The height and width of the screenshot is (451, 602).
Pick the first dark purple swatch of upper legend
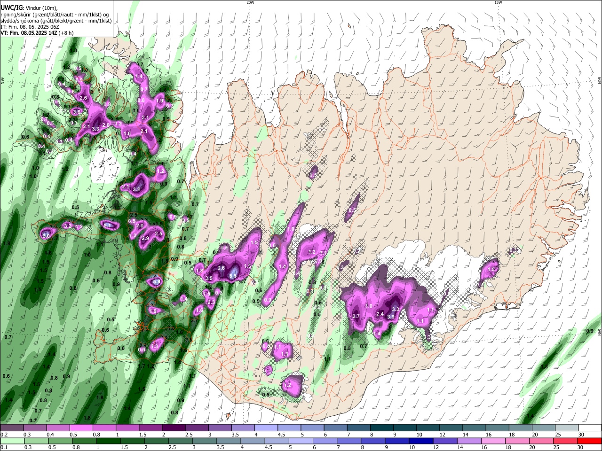[12, 428]
